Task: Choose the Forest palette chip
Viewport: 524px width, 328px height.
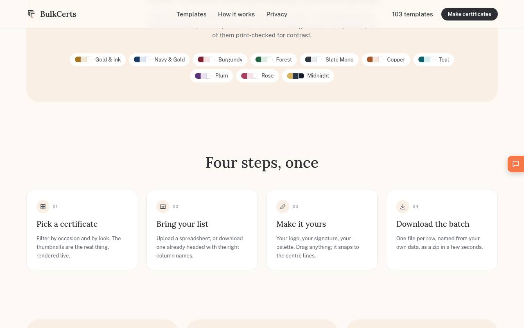Action: (x=273, y=59)
